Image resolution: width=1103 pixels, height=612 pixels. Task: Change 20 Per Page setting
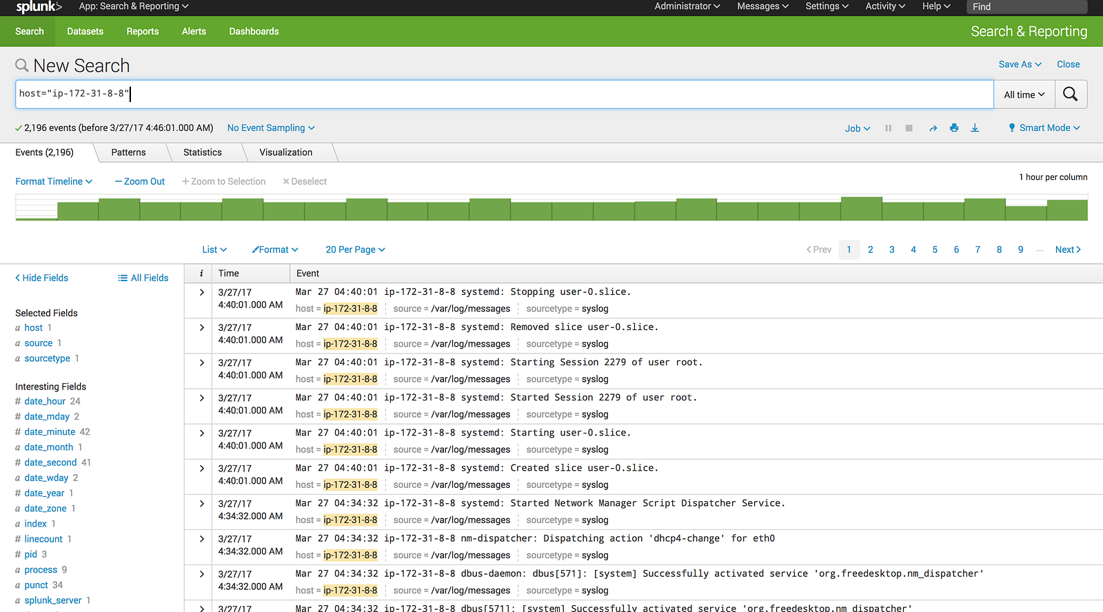355,249
